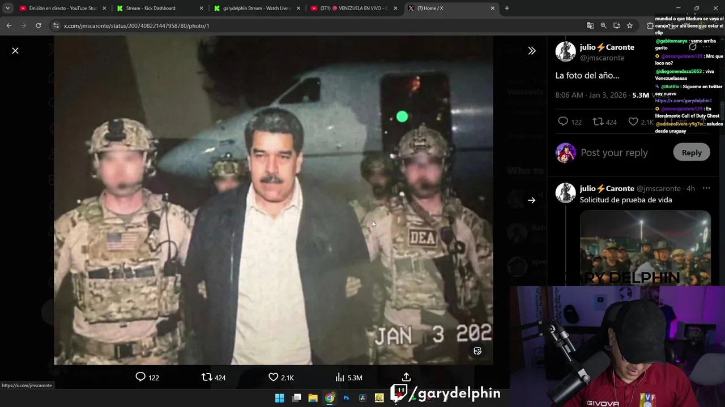Close the Home / X tab
Image resolution: width=725 pixels, height=407 pixels.
pos(493,8)
